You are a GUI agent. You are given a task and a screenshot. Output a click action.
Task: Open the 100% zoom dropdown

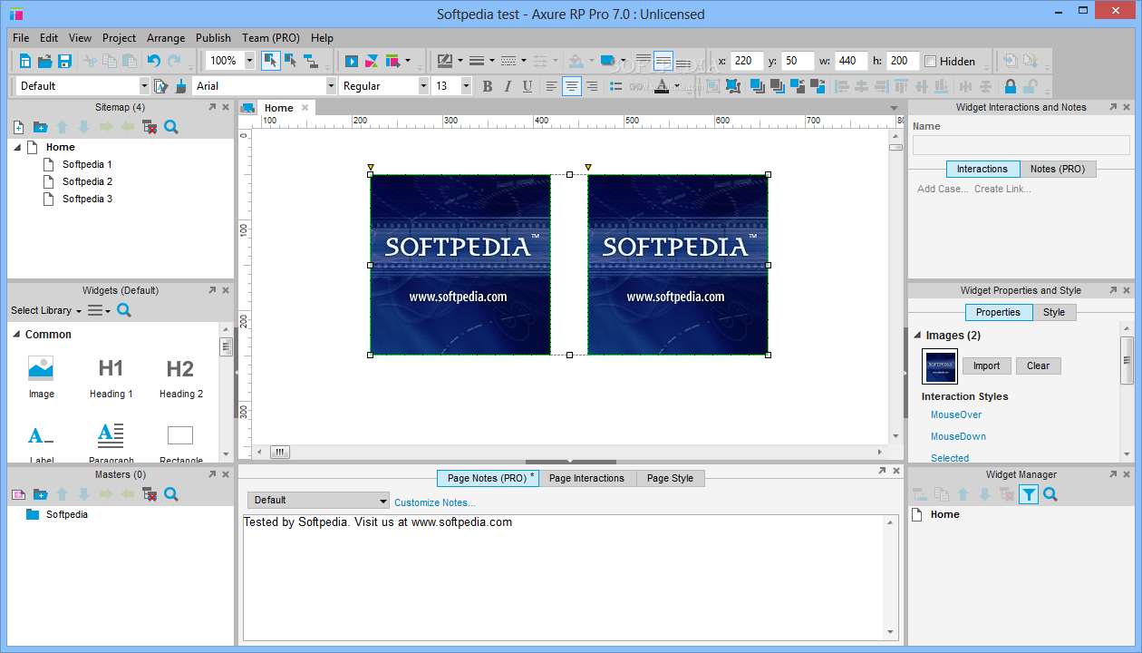(249, 61)
